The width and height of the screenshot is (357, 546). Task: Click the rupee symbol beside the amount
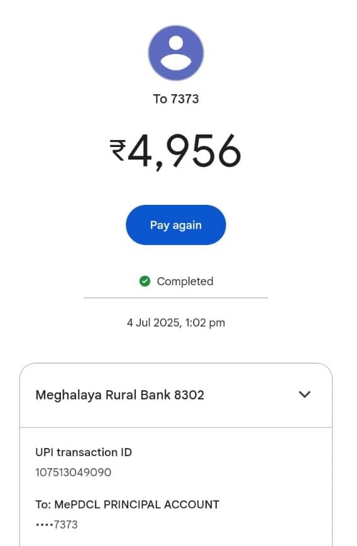(x=118, y=150)
